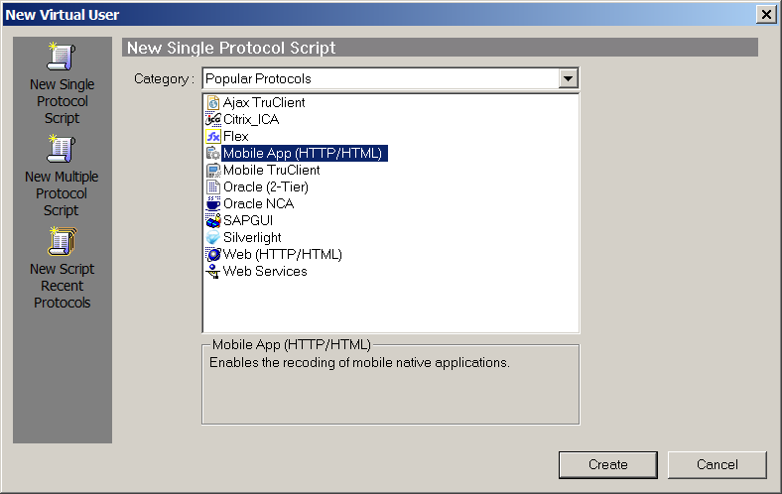Switch to the New Script Recent Protocols label
The width and height of the screenshot is (782, 494).
[62, 286]
